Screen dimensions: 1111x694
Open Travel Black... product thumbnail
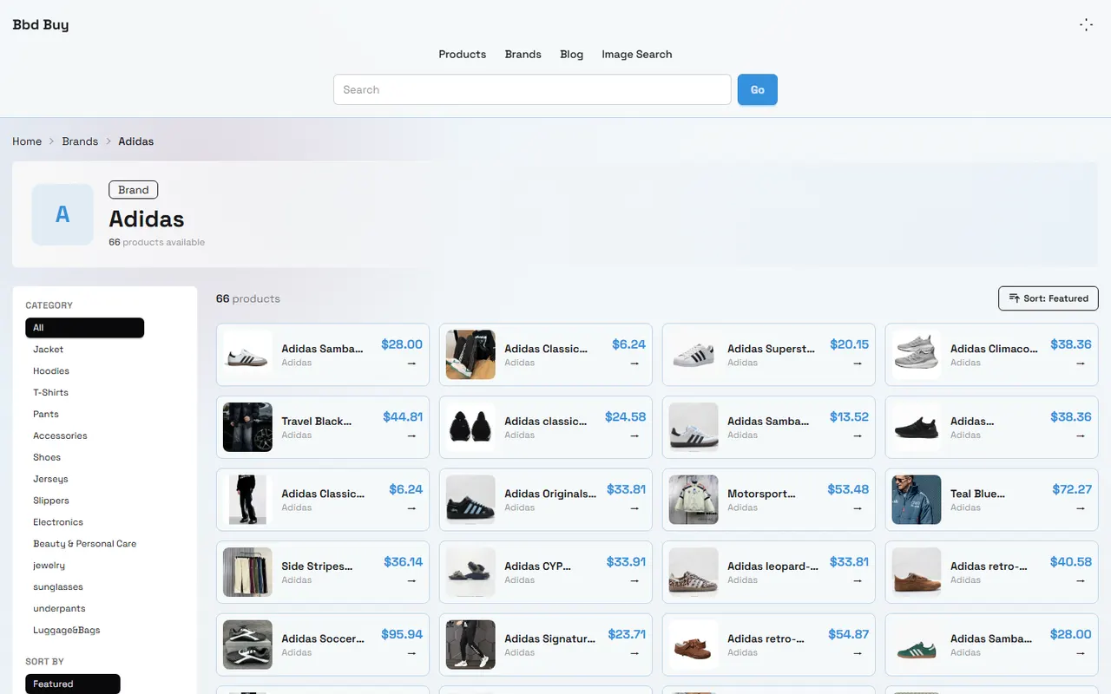(247, 427)
